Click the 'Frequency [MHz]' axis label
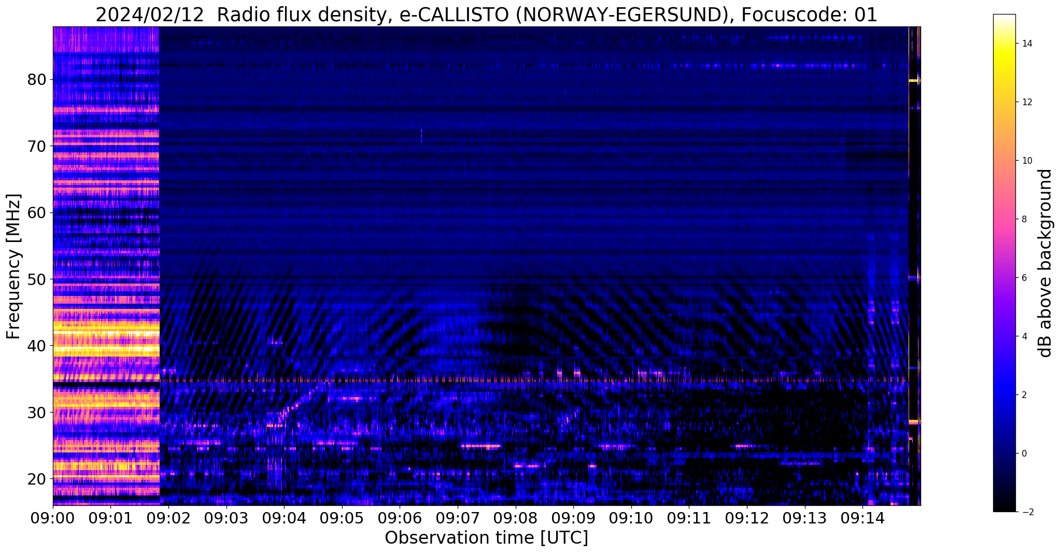 pos(13,266)
